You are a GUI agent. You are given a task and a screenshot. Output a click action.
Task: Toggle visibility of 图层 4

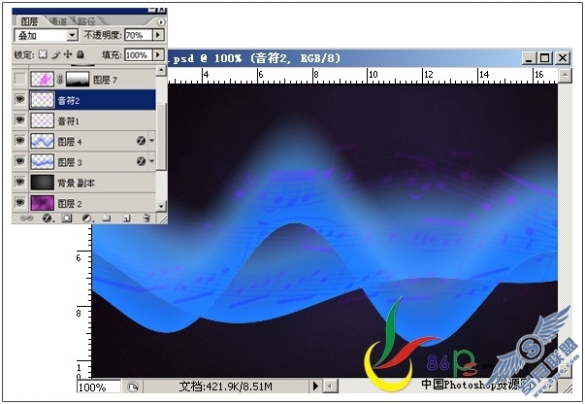19,141
